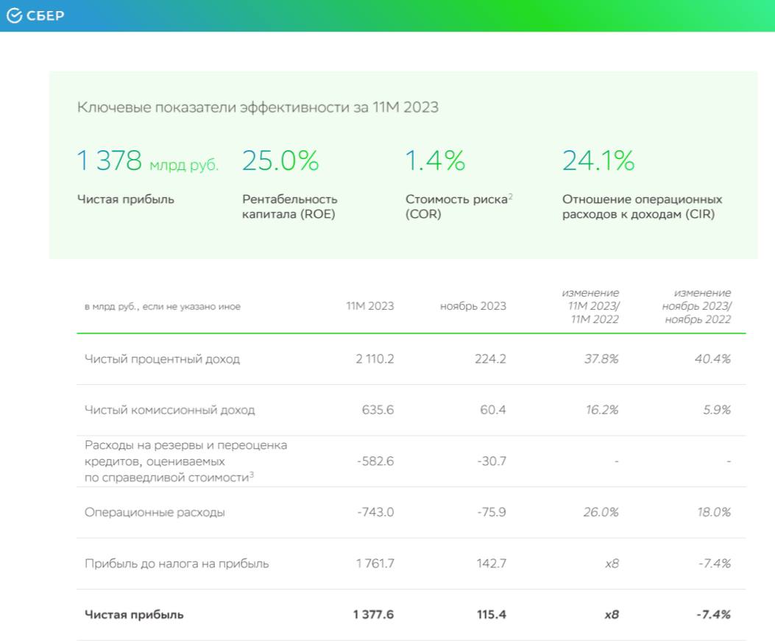Screen dimensions: 775x641
Task: Click the Чистый процентный доход row label
Action: click(162, 359)
